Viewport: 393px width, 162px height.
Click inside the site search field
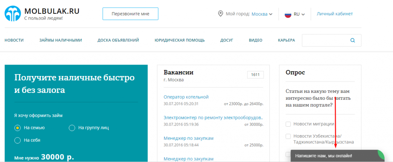[325, 40]
